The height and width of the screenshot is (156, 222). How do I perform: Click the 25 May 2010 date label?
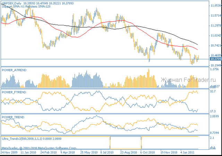[x=89, y=153]
